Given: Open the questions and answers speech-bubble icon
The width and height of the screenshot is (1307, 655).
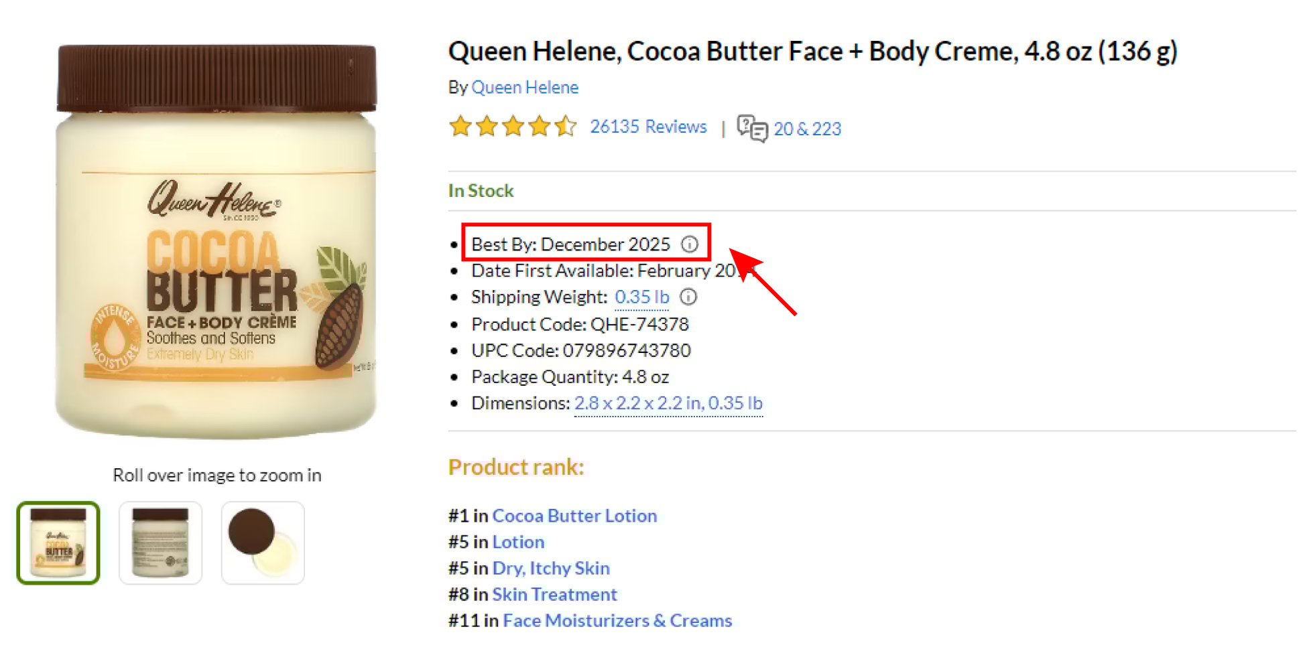Looking at the screenshot, I should click(x=752, y=128).
